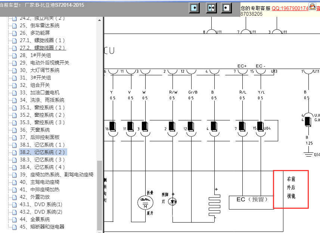Open 39、座椅加热系统、副驾电动座椅 diagram

(56, 174)
